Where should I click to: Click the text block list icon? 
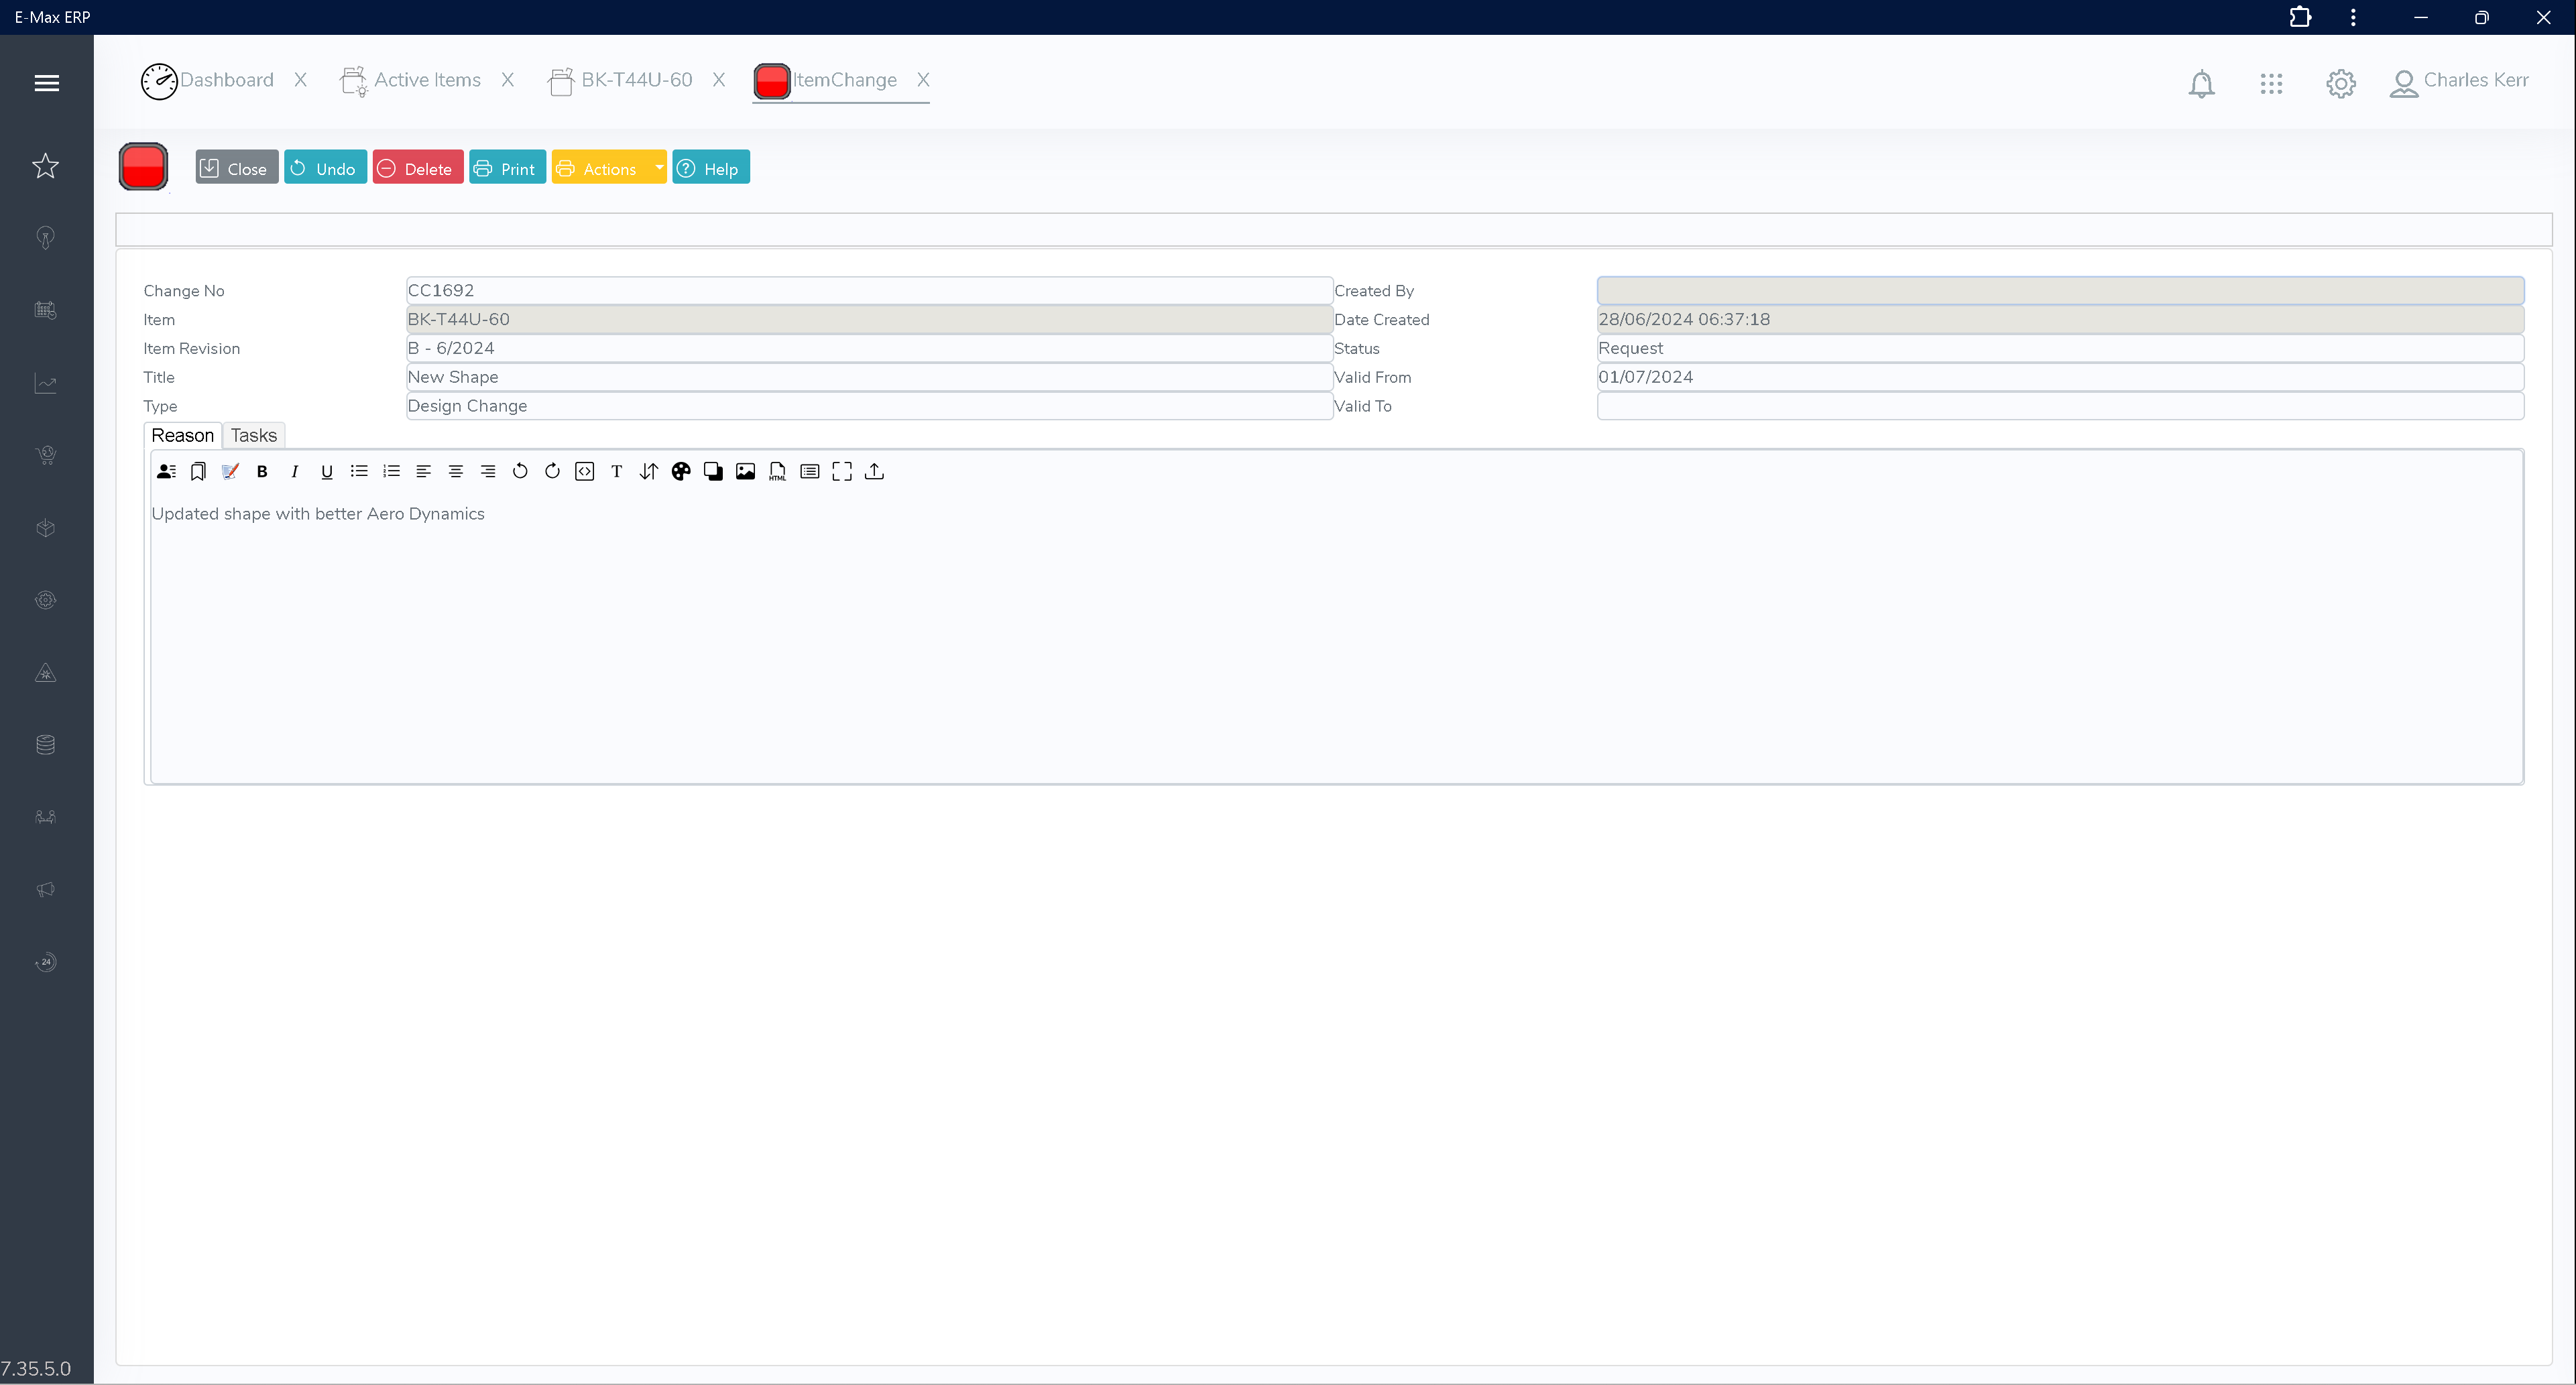pyautogui.click(x=810, y=472)
